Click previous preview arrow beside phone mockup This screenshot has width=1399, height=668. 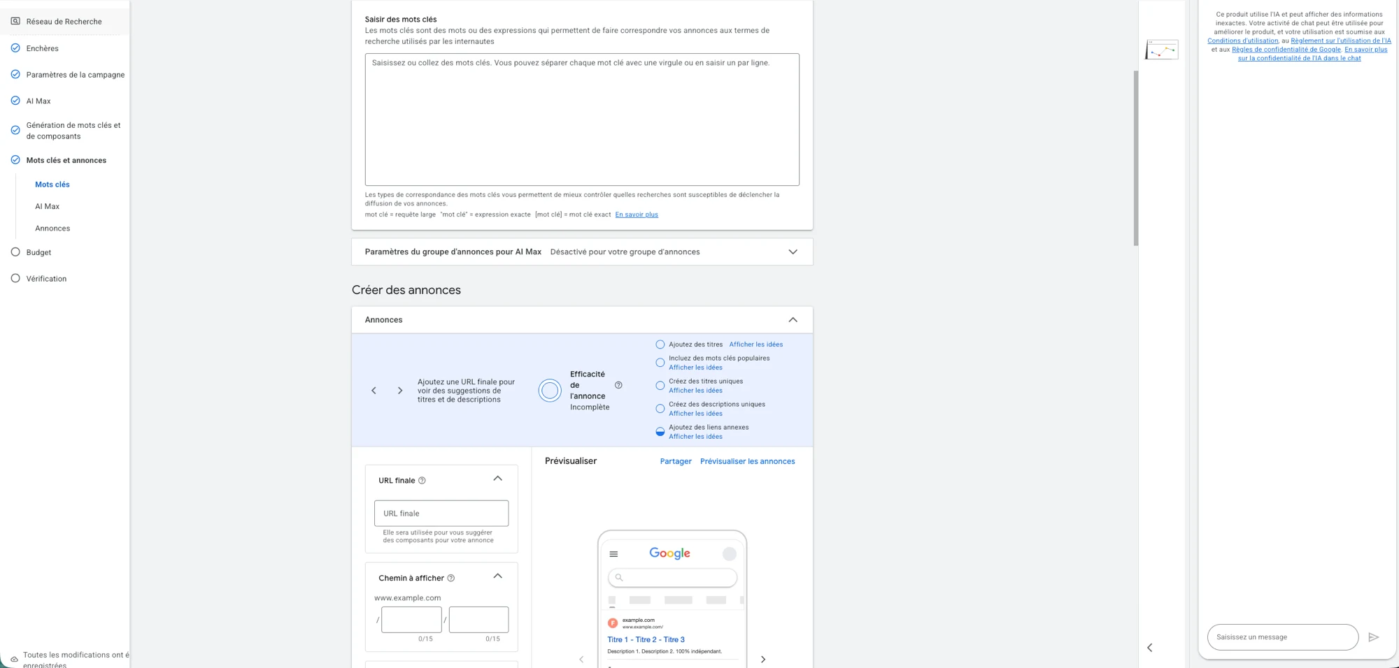tap(581, 659)
